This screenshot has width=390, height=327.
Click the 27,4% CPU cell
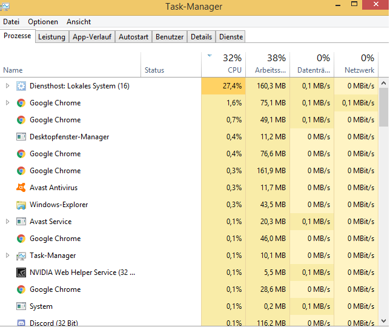(x=223, y=86)
